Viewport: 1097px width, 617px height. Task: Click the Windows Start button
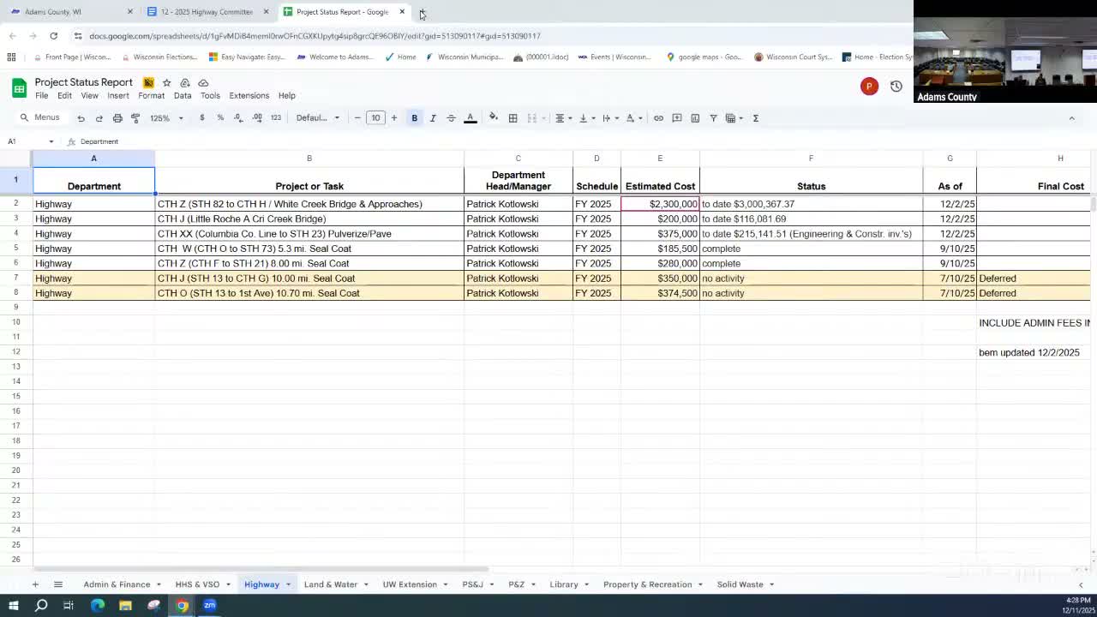pos(14,606)
